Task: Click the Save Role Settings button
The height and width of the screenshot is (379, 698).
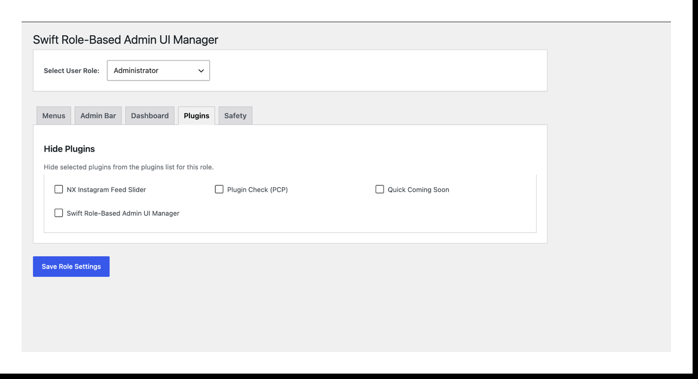Action: click(x=71, y=266)
